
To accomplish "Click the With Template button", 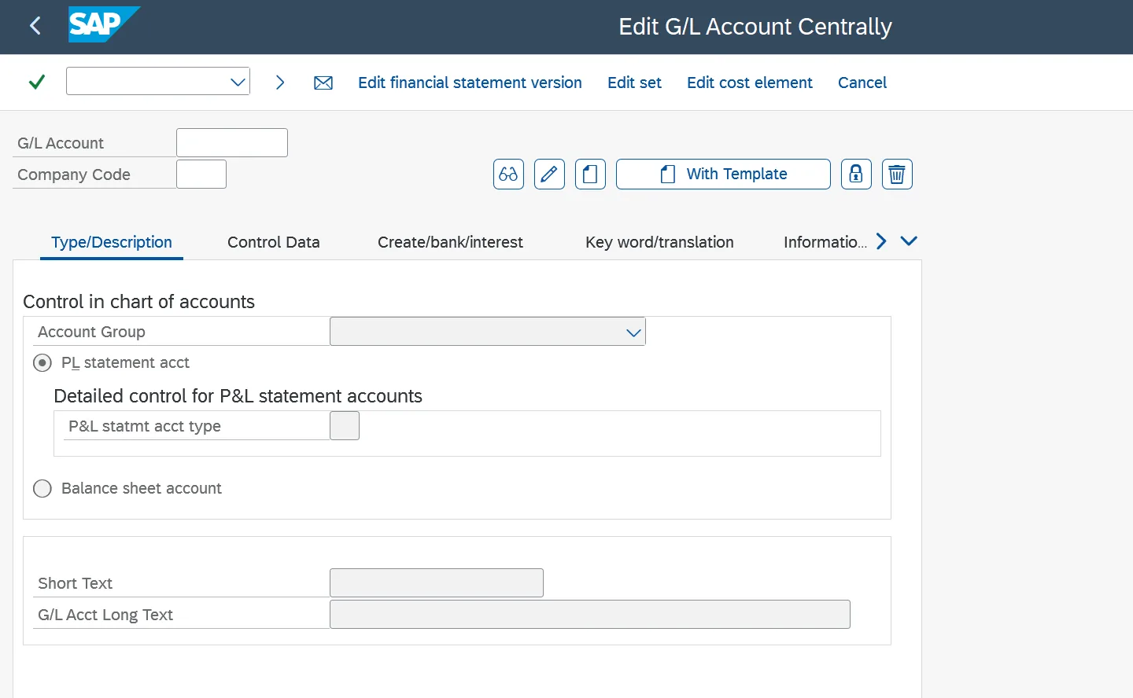I will tap(723, 174).
